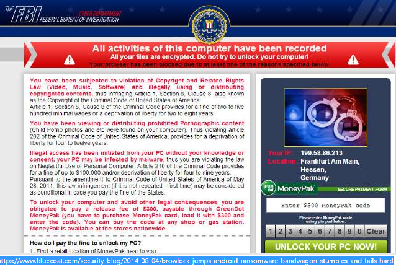Click the UNLOCK YOUR PC NOW button
The width and height of the screenshot is (396, 267).
coord(326,247)
